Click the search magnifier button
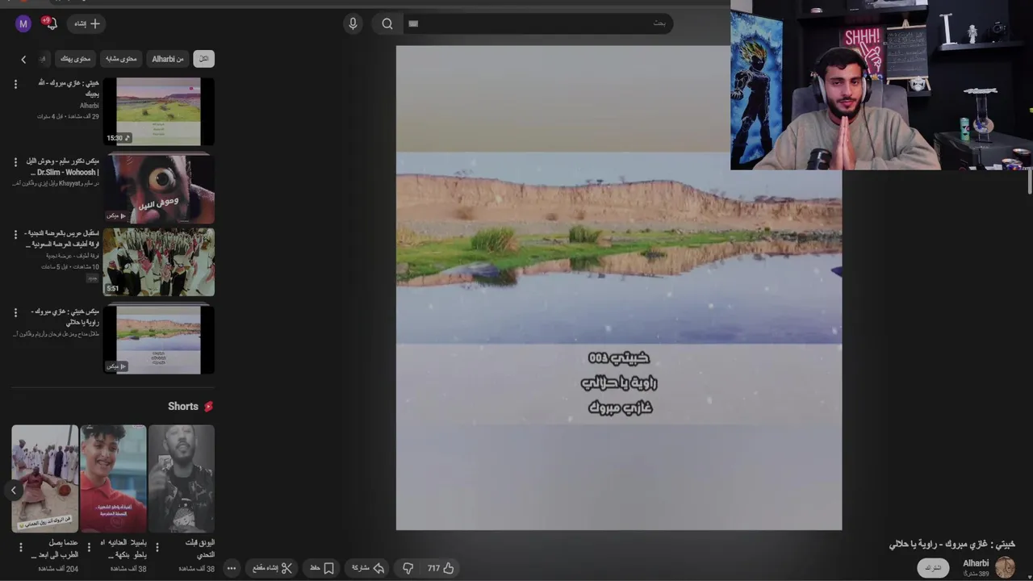 [387, 23]
